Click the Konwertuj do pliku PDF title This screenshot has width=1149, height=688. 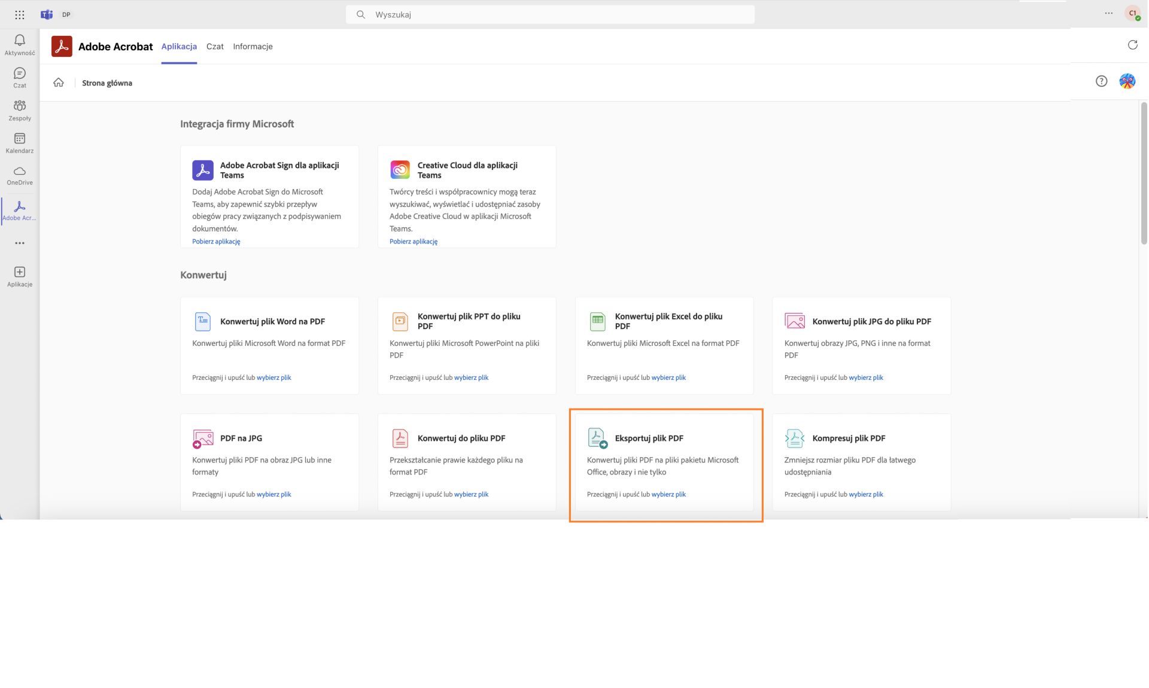point(461,439)
